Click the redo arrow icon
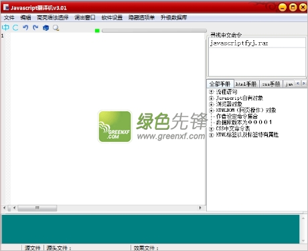The image size is (308, 251). tap(35, 27)
